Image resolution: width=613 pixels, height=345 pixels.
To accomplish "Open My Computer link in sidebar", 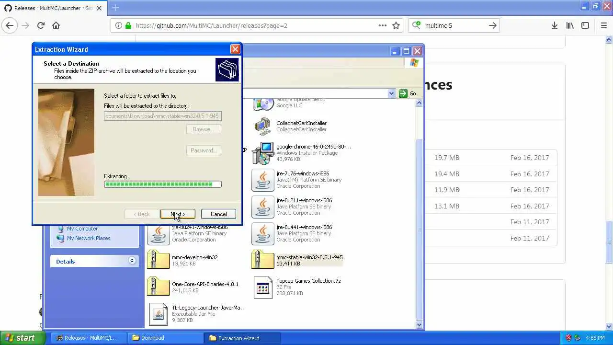I will click(82, 229).
